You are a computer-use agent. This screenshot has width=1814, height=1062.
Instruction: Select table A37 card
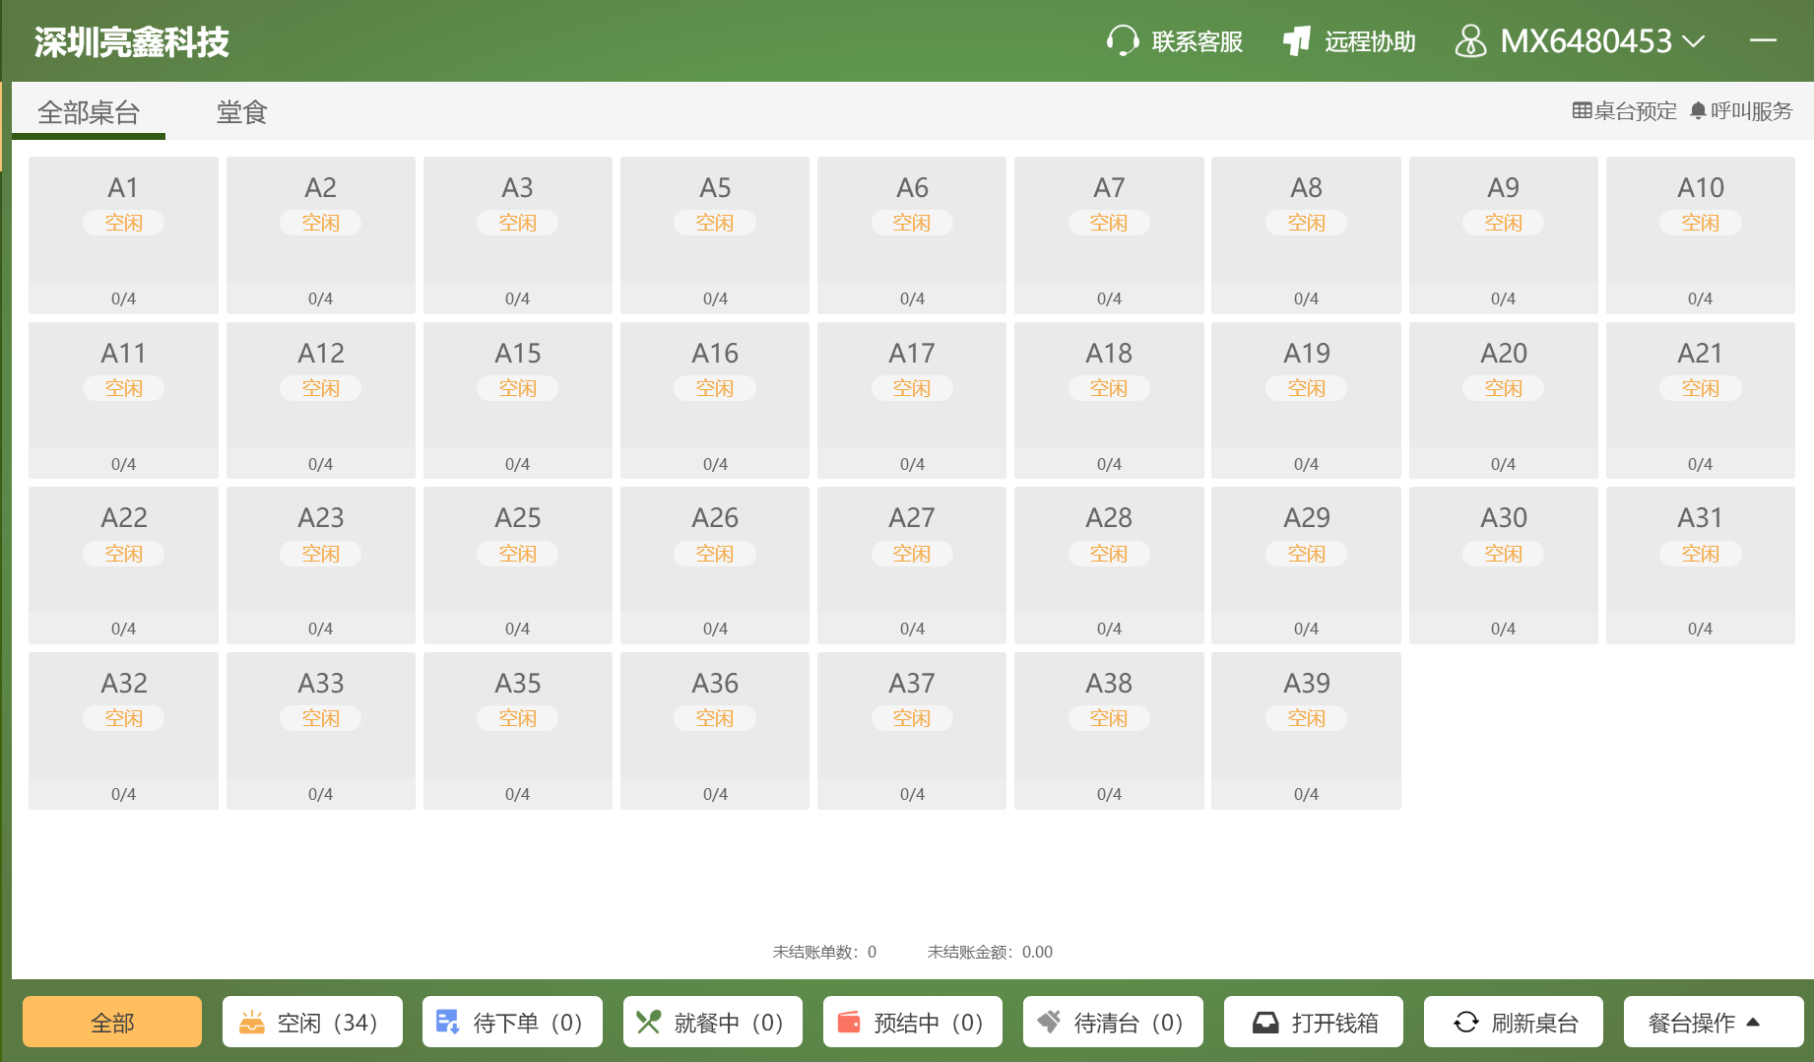point(912,731)
